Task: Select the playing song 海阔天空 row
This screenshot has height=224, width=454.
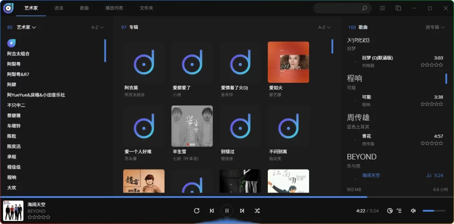Action: pos(395,175)
